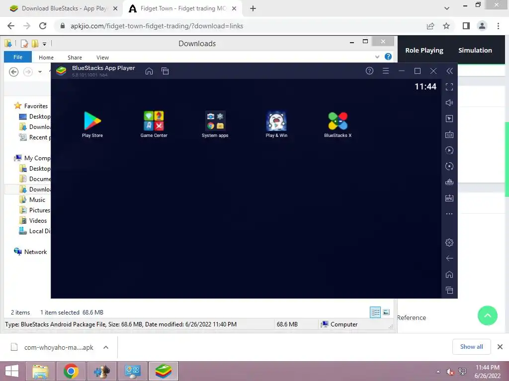Open the Play & Win app
Image resolution: width=509 pixels, height=381 pixels.
pyautogui.click(x=276, y=124)
